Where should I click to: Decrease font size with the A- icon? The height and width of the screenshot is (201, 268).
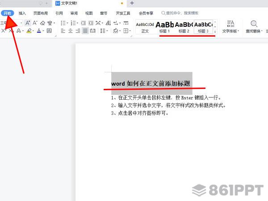(35, 23)
